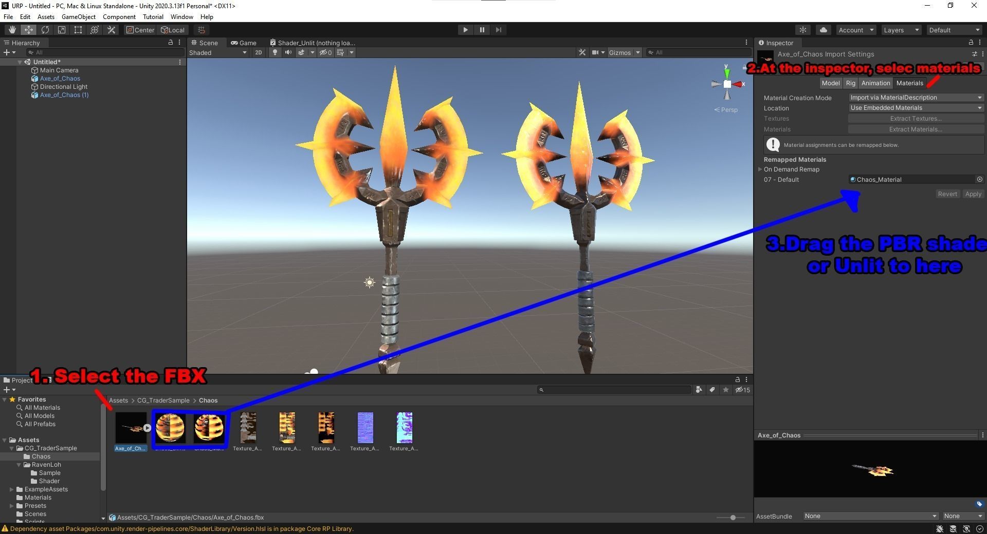Image resolution: width=987 pixels, height=534 pixels.
Task: Open lighting settings sun icon
Action: pos(803,30)
